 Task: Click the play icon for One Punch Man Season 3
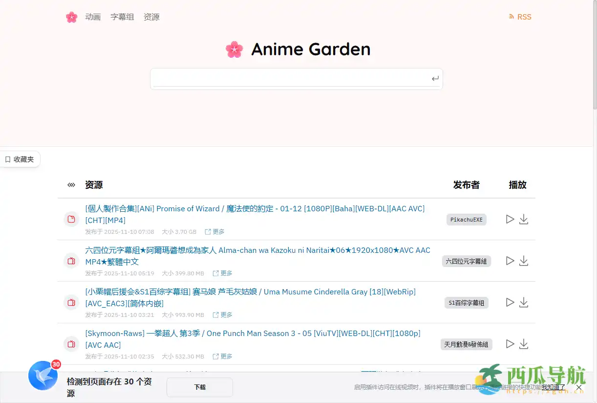[510, 344]
